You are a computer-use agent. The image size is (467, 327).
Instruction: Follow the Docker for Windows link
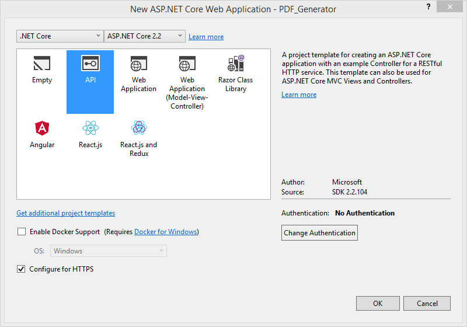tap(166, 232)
